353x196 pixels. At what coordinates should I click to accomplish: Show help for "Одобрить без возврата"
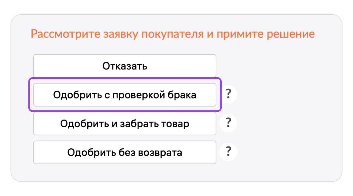tap(229, 152)
